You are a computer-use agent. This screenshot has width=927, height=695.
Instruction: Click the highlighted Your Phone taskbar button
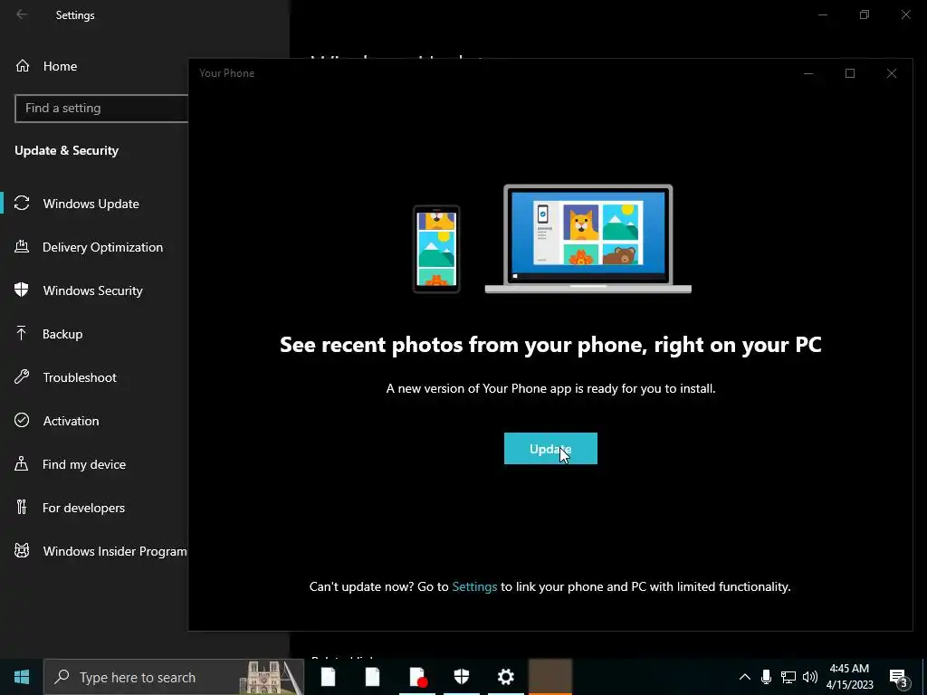[550, 677]
